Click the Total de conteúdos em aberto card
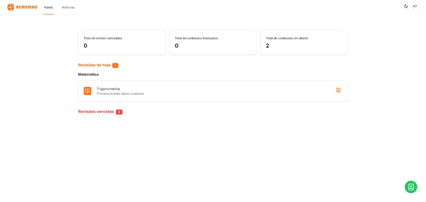The height and width of the screenshot is (202, 426). click(x=304, y=43)
